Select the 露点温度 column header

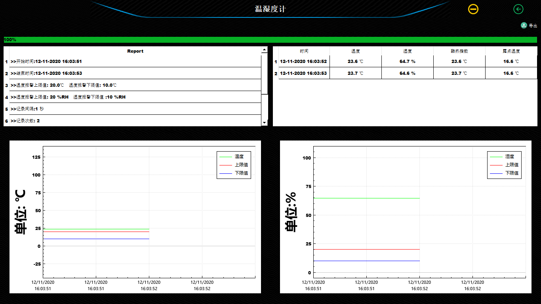(511, 51)
